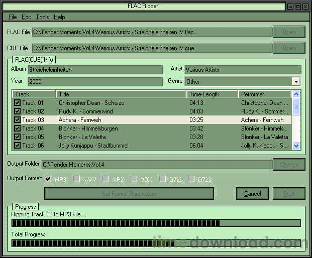Image resolution: width=312 pixels, height=258 pixels.
Task: Open the Tools menu
Action: click(x=42, y=17)
